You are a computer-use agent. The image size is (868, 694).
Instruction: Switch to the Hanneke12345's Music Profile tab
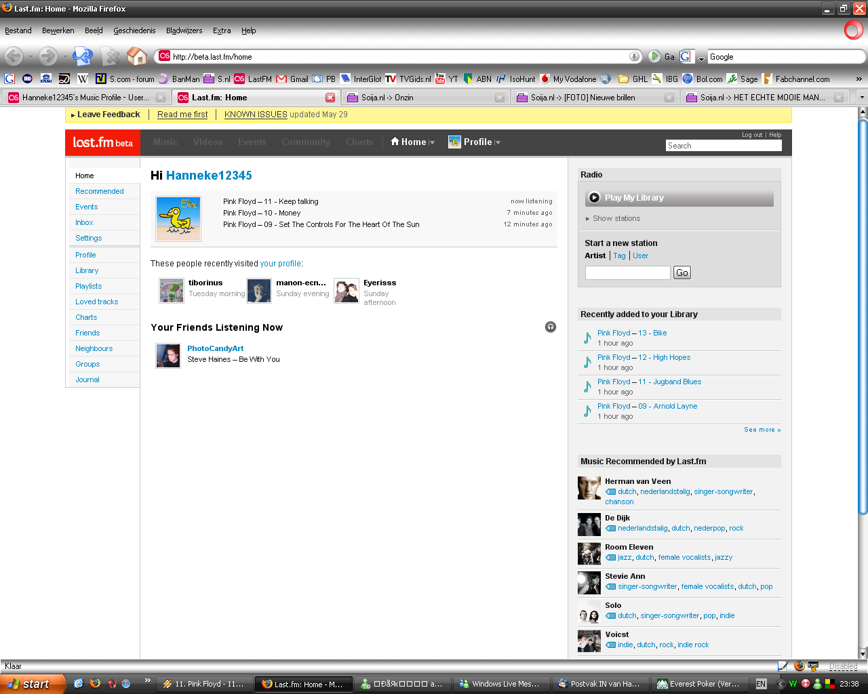tap(86, 98)
